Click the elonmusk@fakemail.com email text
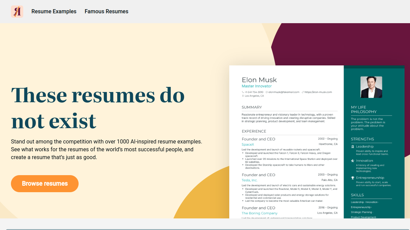This screenshot has height=230, width=410. click(284, 92)
